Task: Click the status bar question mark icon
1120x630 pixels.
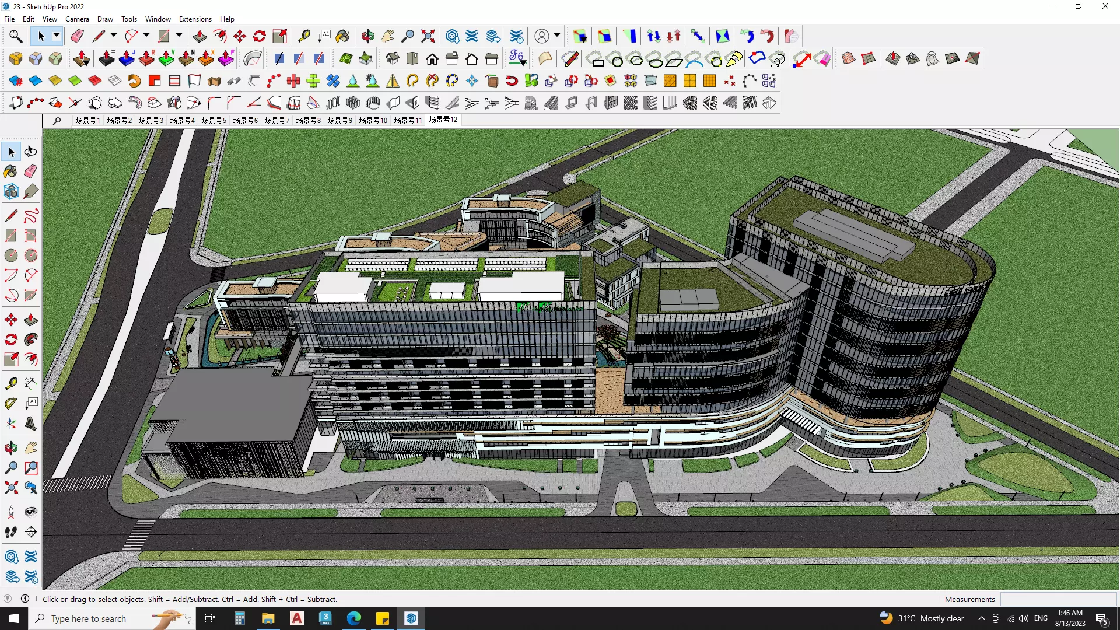Action: coord(8,599)
